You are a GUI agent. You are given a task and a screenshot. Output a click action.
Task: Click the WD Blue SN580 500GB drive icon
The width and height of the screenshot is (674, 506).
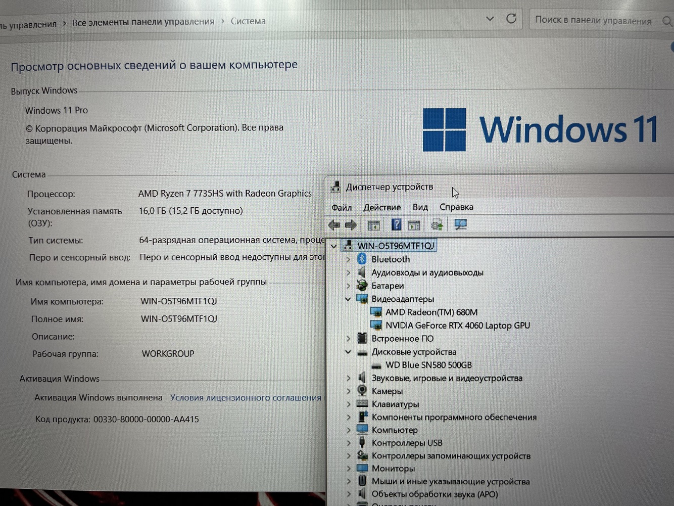376,365
